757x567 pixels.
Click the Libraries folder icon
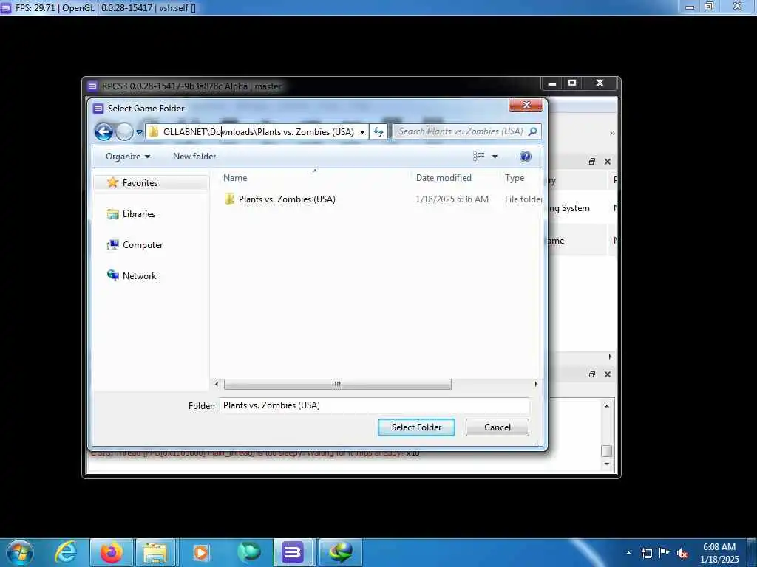coord(113,213)
